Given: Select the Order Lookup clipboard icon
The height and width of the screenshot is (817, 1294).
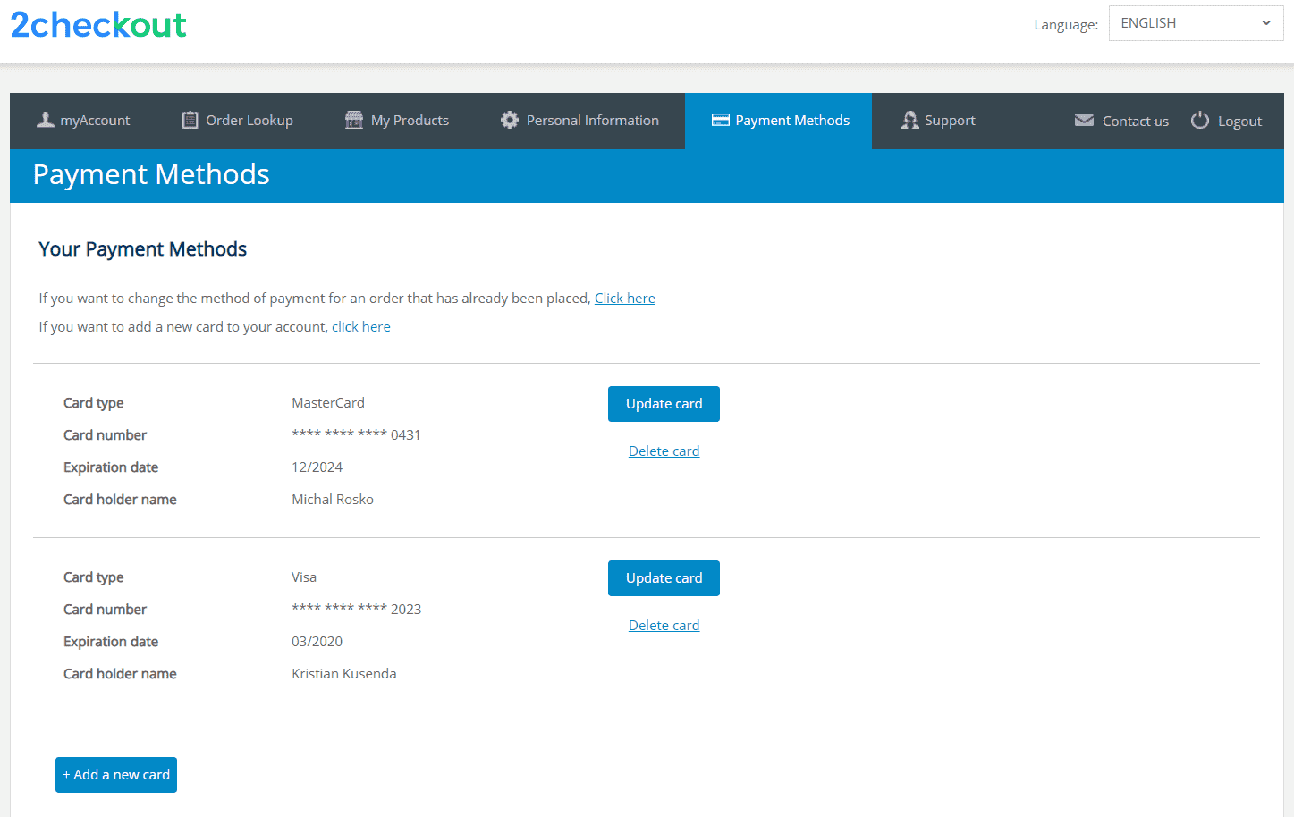Looking at the screenshot, I should pyautogui.click(x=189, y=119).
